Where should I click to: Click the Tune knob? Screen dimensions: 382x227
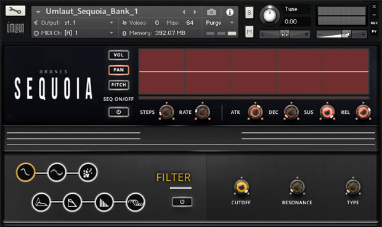point(269,15)
